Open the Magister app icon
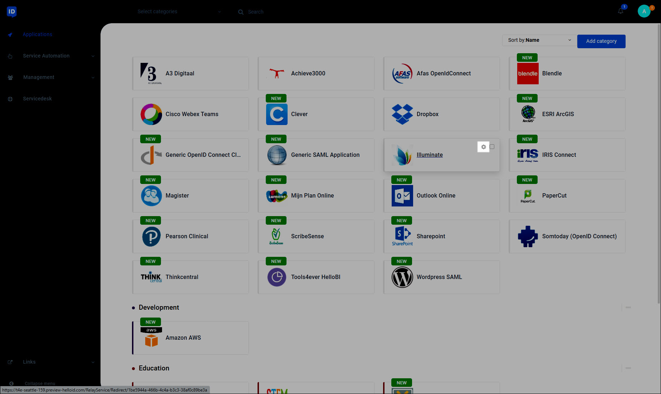This screenshot has height=394, width=661. click(151, 196)
